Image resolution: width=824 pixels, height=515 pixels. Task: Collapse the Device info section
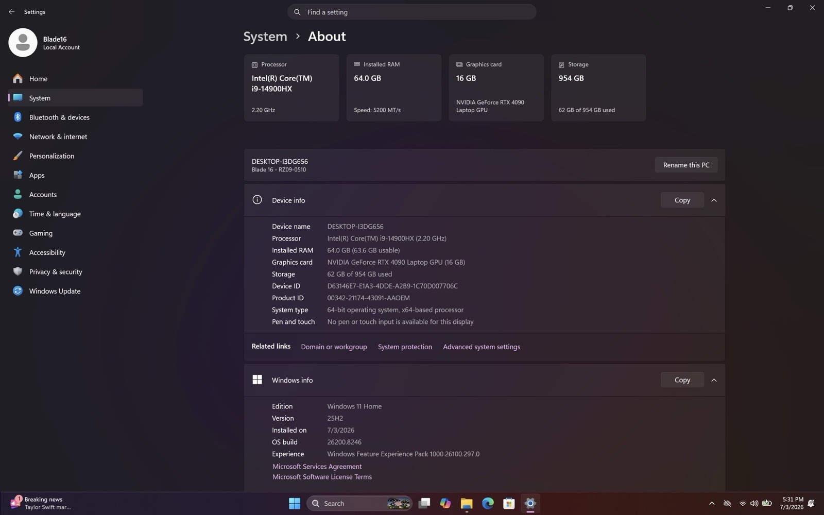(714, 200)
